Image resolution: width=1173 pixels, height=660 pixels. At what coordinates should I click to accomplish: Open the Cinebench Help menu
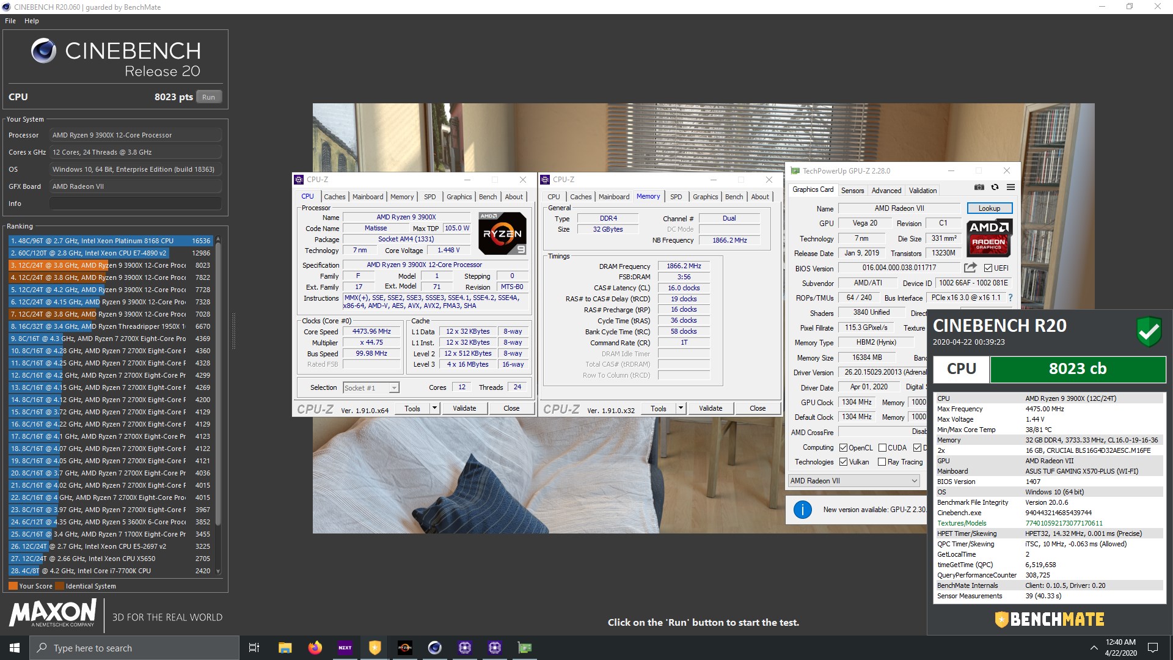[x=32, y=21]
